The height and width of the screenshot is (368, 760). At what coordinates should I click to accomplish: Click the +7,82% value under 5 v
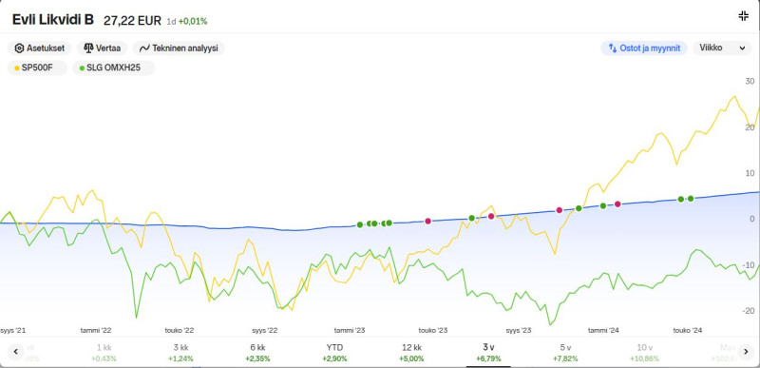(565, 358)
